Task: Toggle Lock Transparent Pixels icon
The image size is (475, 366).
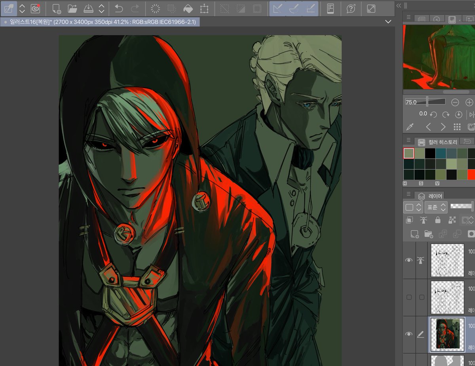Action: click(x=452, y=220)
